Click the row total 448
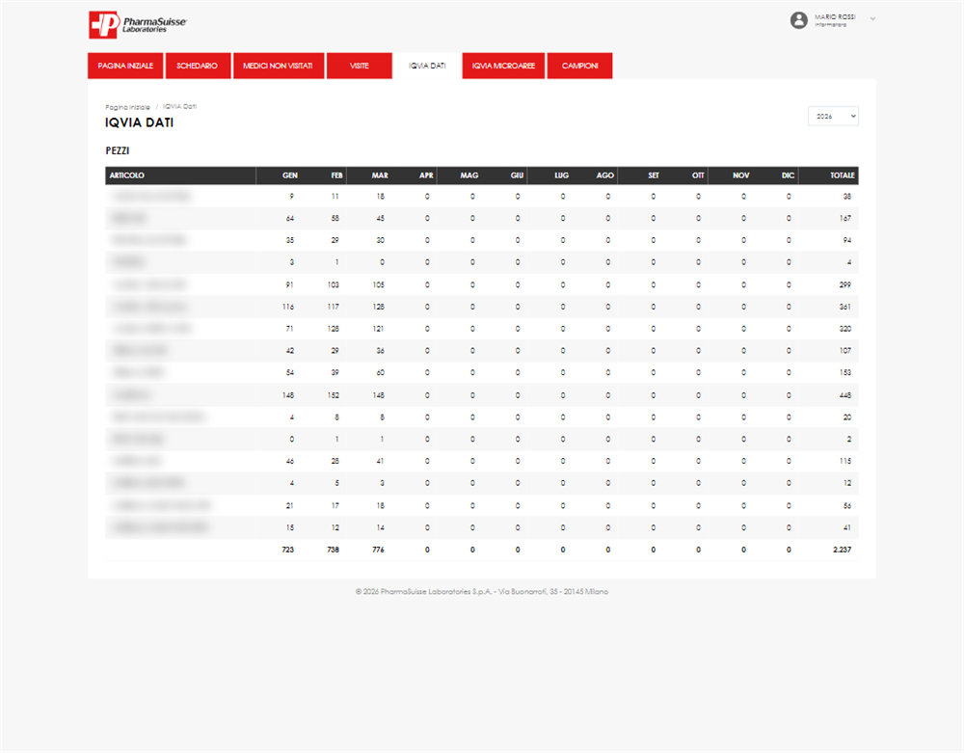 845,395
